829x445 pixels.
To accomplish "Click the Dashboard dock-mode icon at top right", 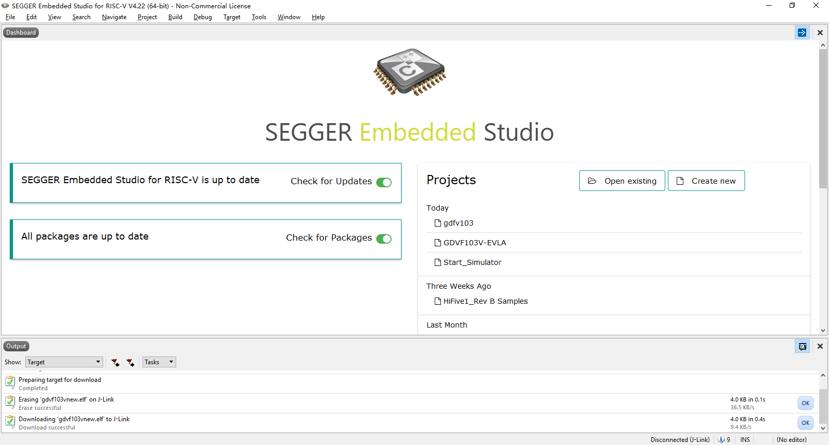I will 802,33.
